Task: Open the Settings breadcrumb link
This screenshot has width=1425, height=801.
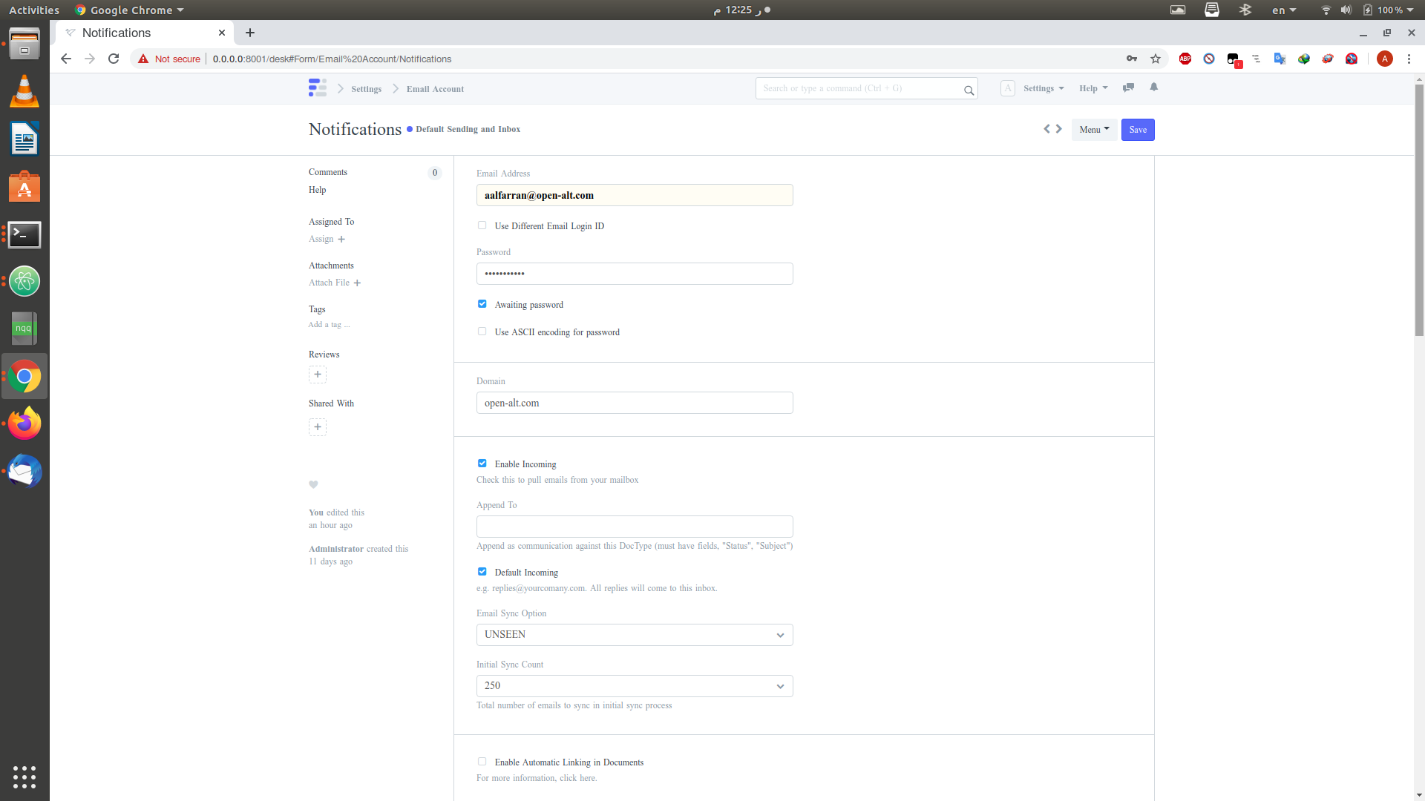Action: click(x=366, y=88)
